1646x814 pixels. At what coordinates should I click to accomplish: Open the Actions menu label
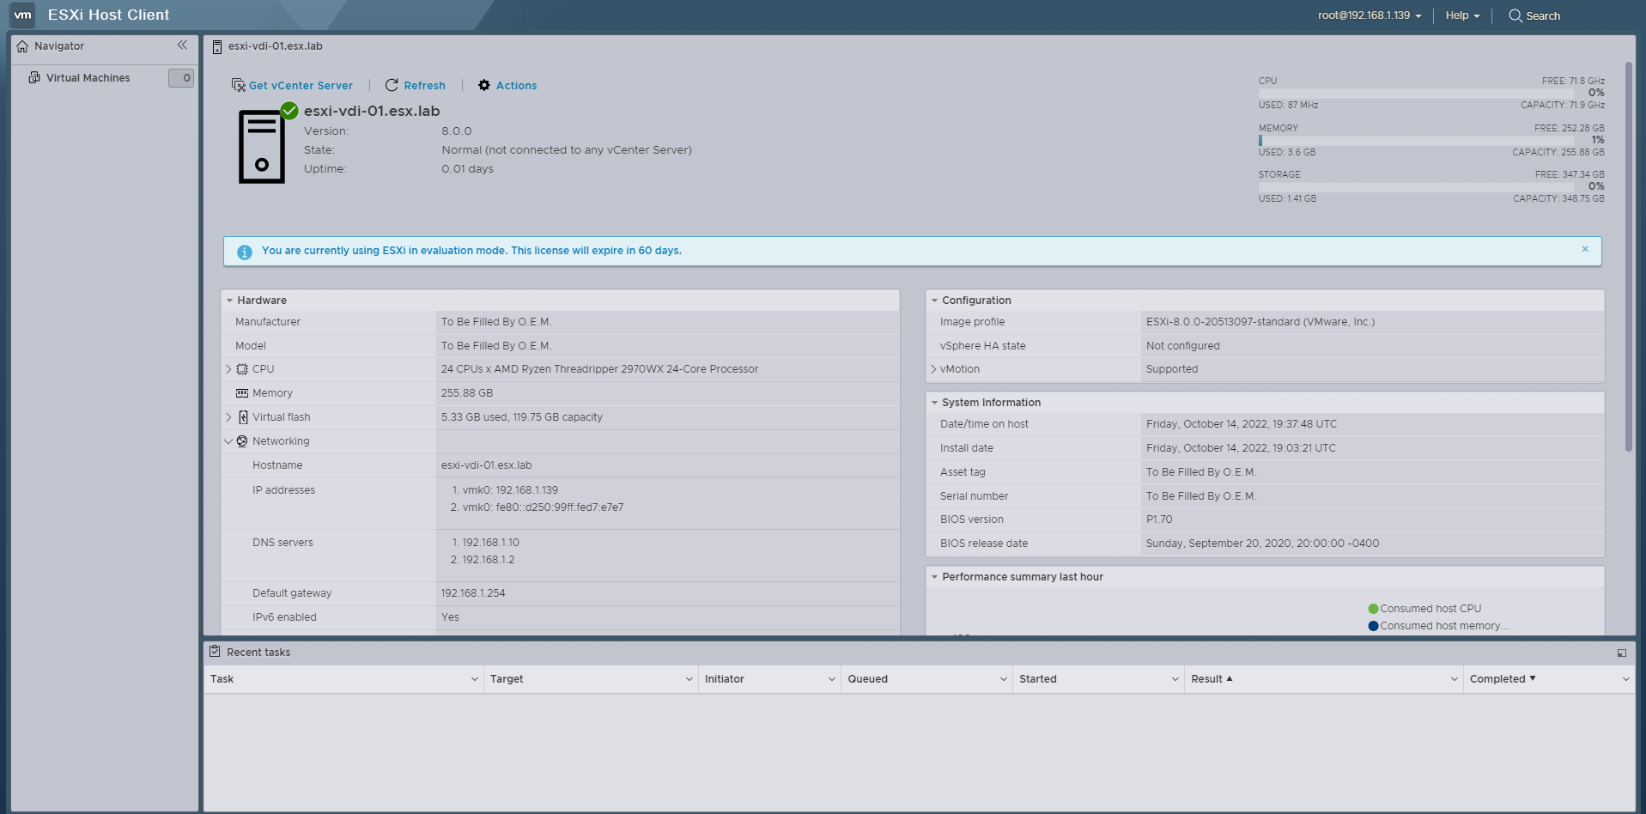516,86
